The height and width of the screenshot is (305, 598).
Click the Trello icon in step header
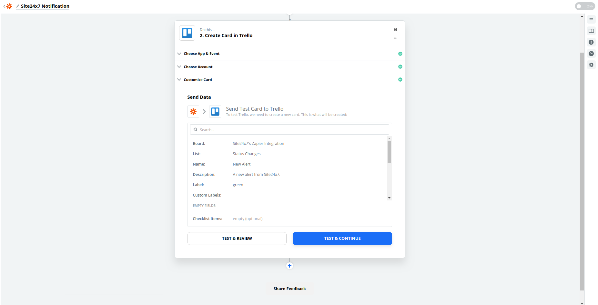tap(187, 33)
